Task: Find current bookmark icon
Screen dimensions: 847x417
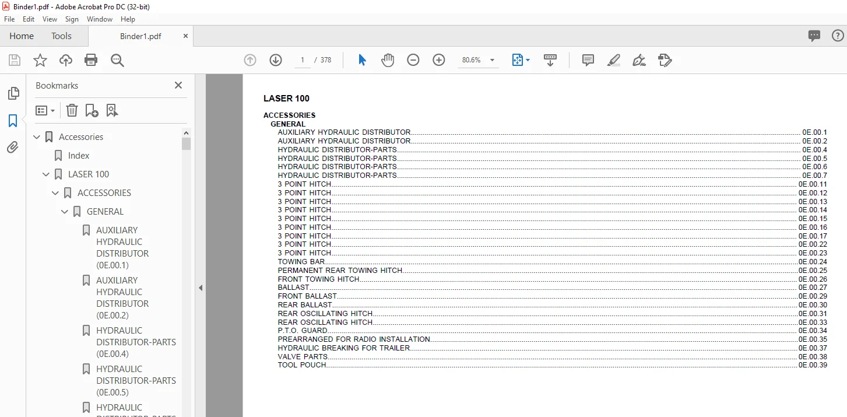Action: pos(112,110)
